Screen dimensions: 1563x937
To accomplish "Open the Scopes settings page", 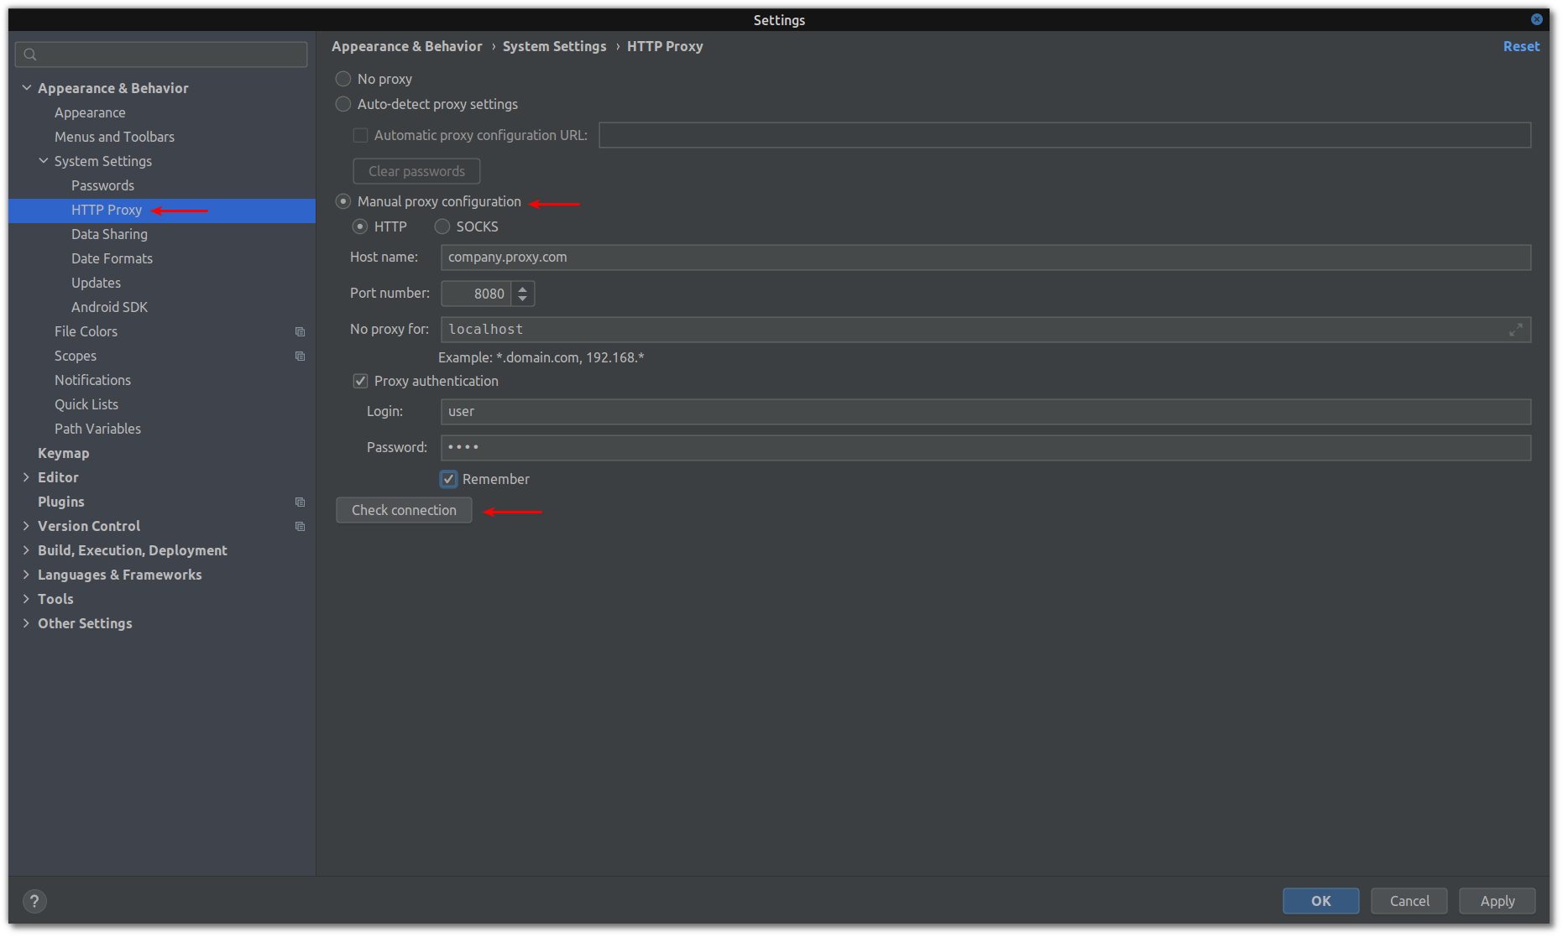I will pos(76,356).
